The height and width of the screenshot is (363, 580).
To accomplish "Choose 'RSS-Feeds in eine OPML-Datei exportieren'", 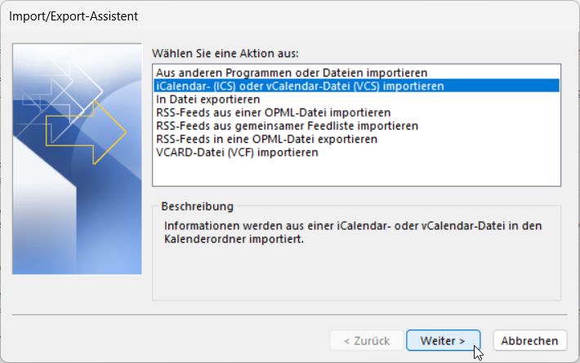I will click(266, 139).
